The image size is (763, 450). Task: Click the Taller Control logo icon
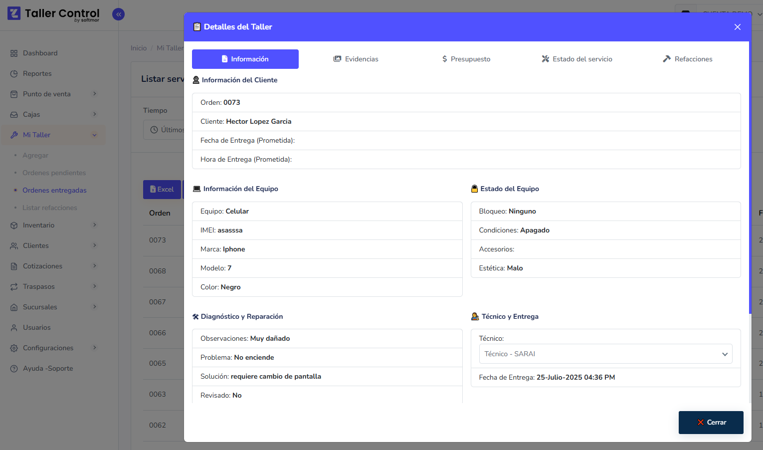click(14, 13)
